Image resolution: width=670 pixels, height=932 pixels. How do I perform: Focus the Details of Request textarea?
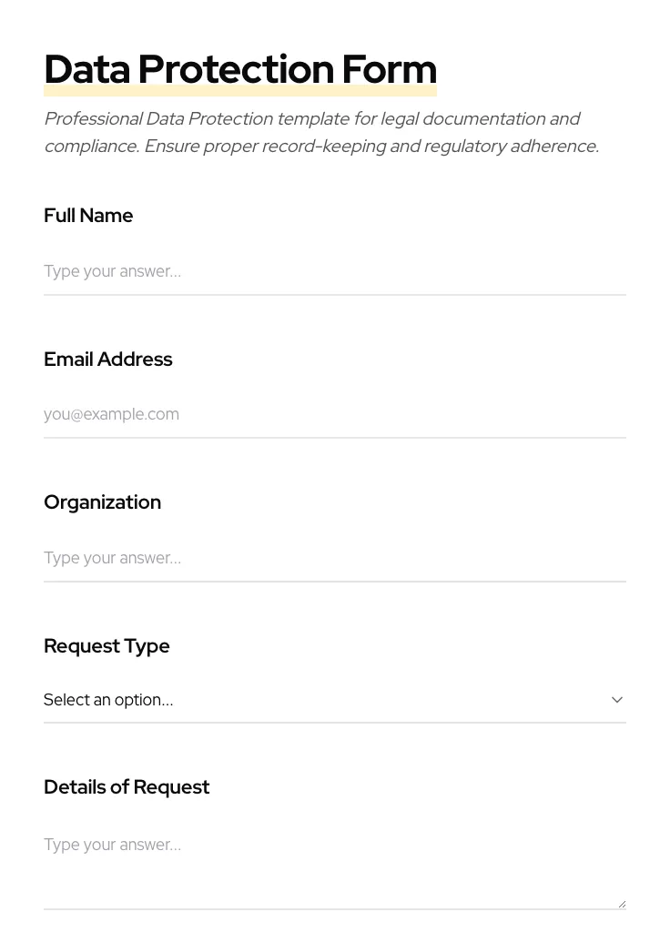[x=334, y=865]
